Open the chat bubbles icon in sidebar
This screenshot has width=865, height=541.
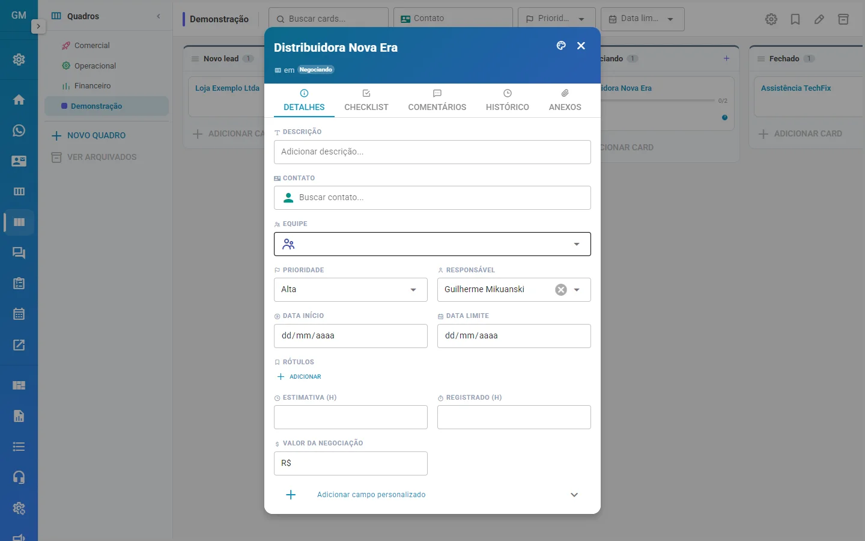19,253
